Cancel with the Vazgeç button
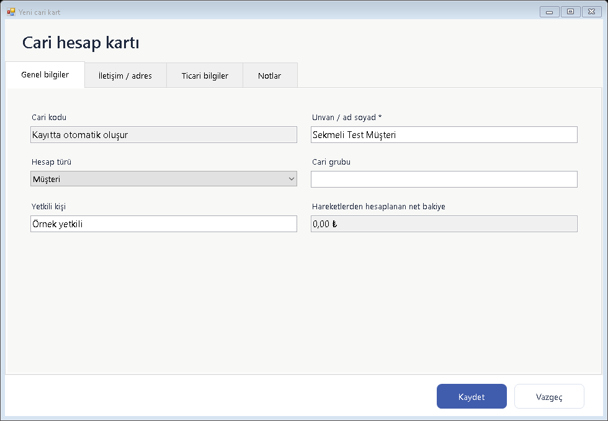The height and width of the screenshot is (421, 608). tap(549, 396)
